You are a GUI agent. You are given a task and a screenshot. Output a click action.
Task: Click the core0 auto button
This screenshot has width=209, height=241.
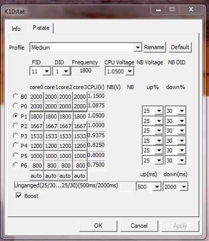click(36, 176)
